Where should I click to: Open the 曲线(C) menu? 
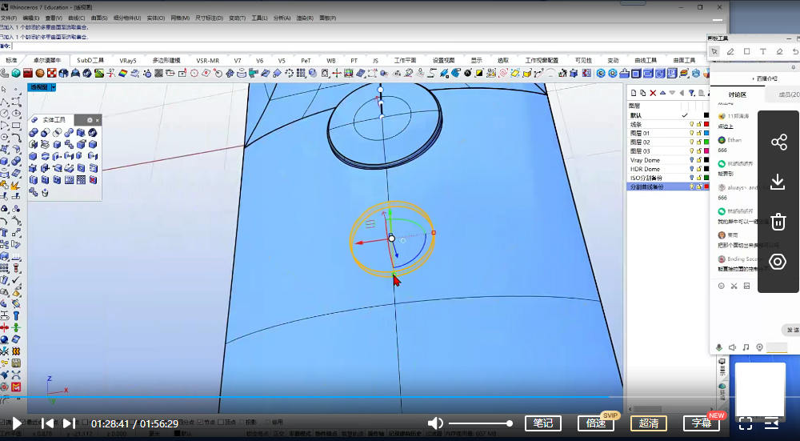[x=77, y=18]
